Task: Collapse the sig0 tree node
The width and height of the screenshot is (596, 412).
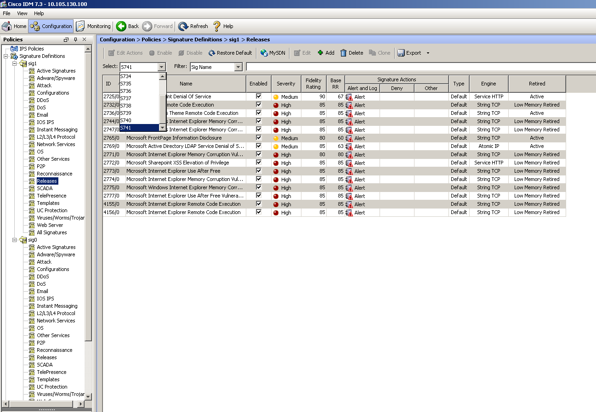Action: coord(15,240)
